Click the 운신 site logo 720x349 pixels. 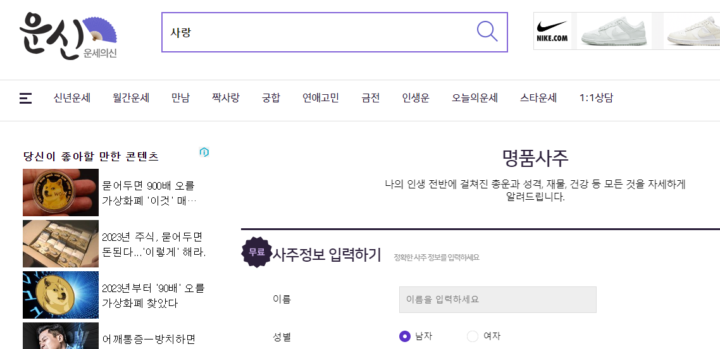point(68,36)
